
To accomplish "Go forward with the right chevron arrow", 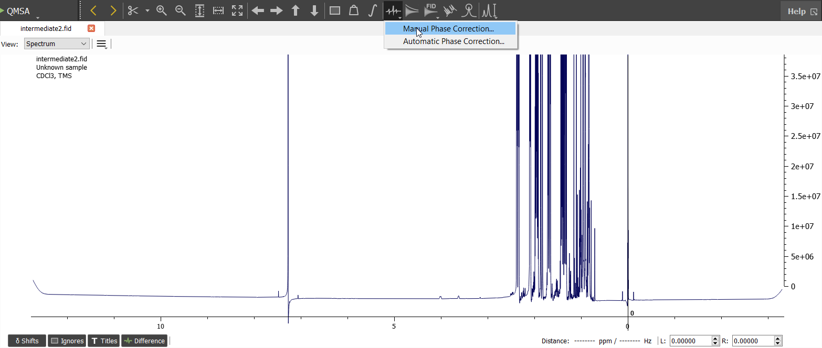I will 113,10.
